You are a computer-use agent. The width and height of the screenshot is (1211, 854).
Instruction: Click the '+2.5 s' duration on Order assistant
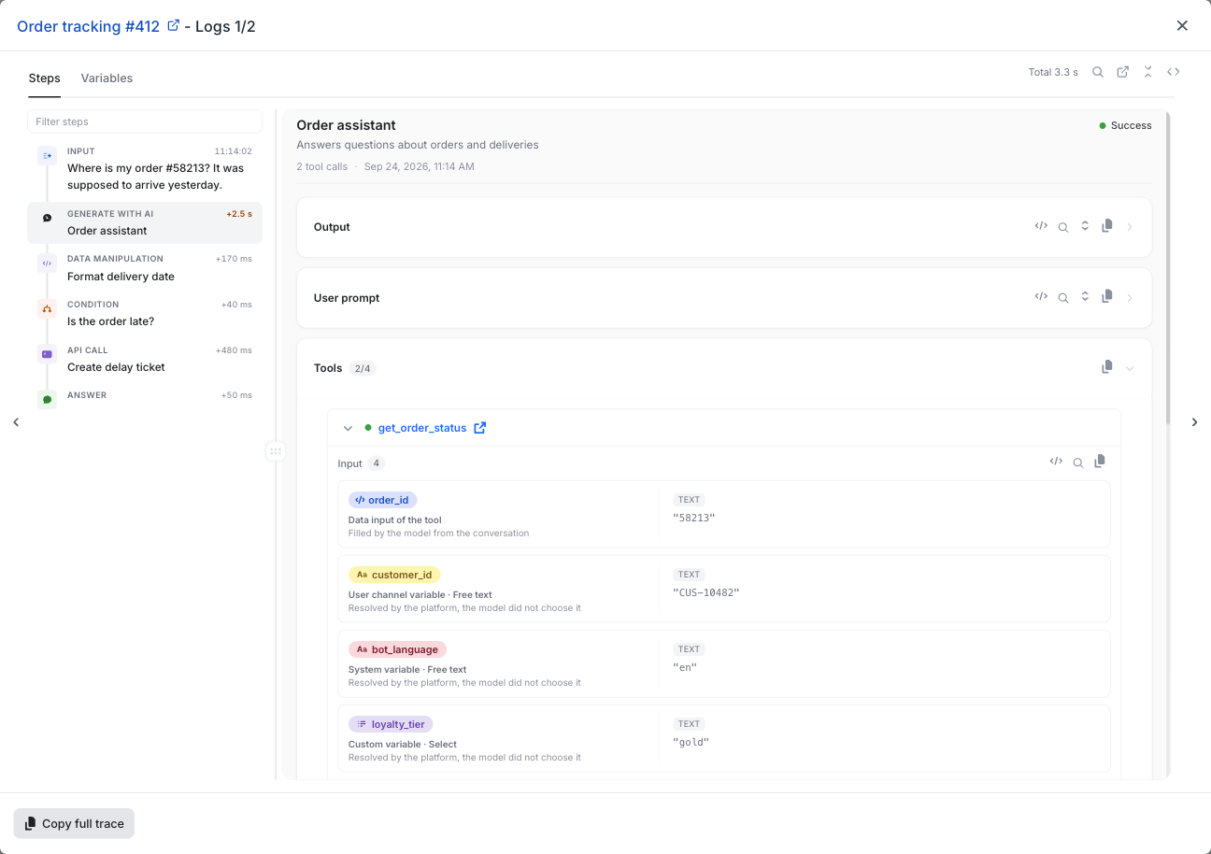pos(239,214)
